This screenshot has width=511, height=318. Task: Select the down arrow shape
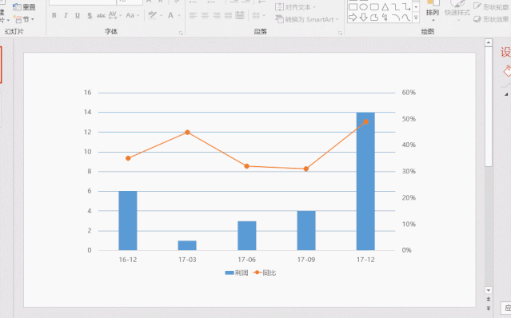tap(363, 18)
